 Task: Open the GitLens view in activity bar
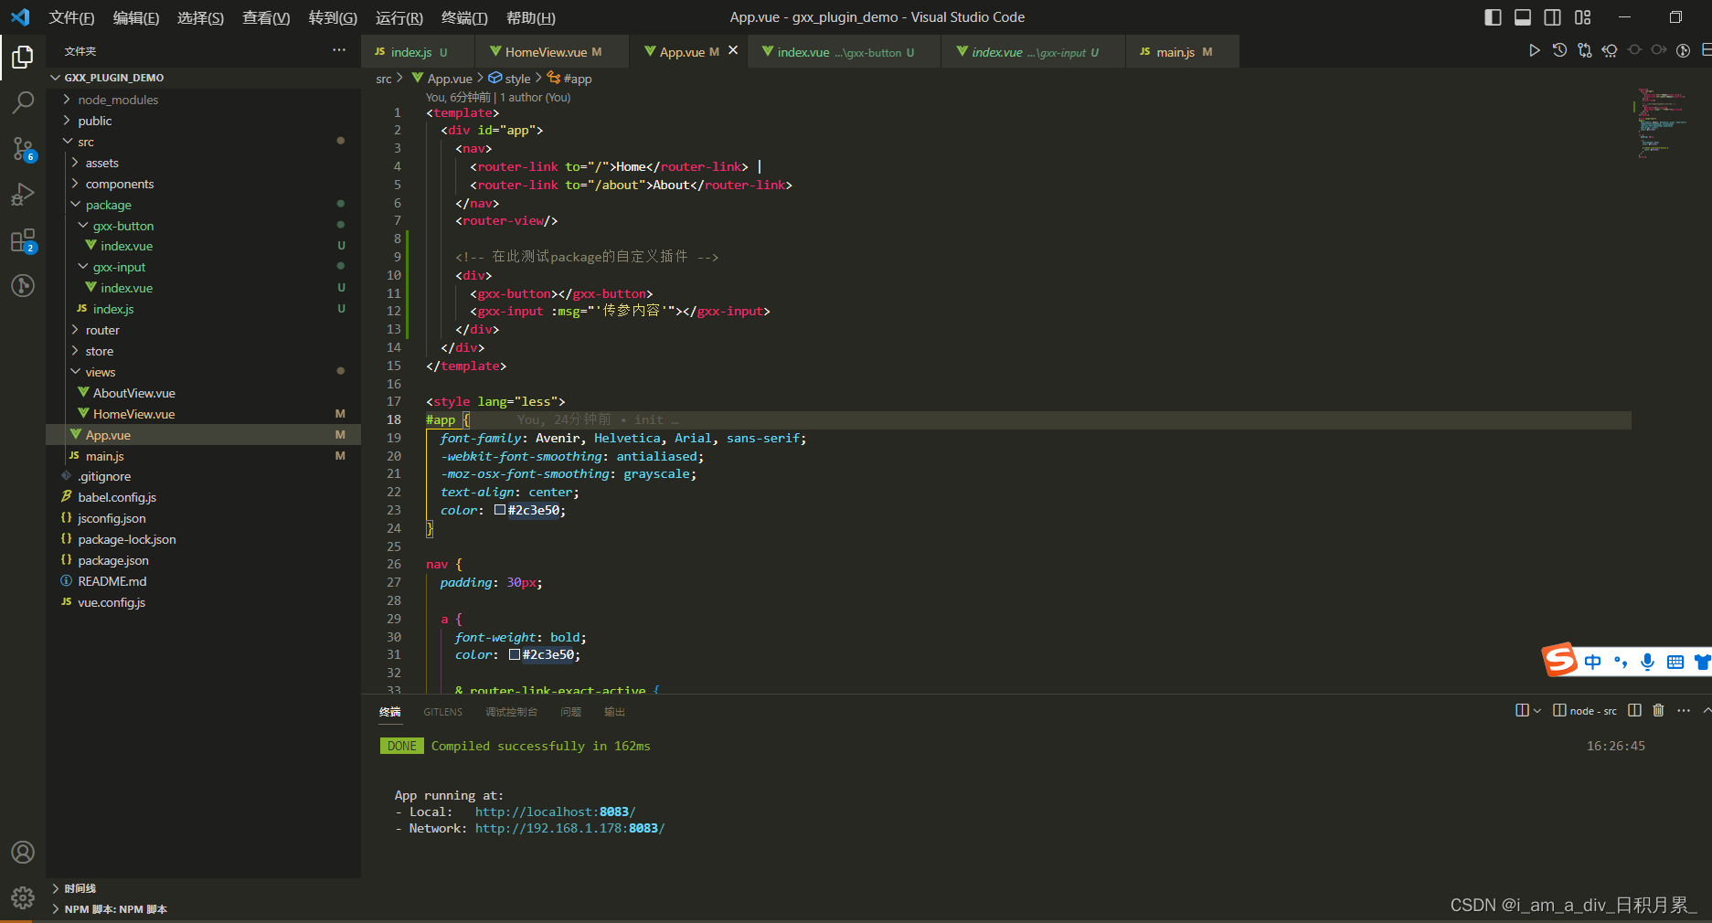point(23,286)
